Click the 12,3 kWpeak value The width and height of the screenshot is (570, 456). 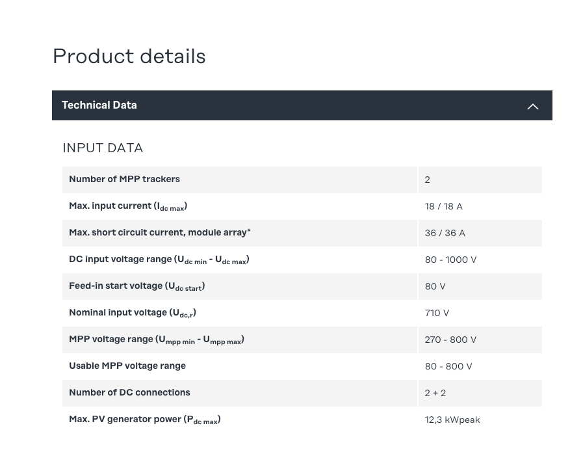(x=452, y=420)
